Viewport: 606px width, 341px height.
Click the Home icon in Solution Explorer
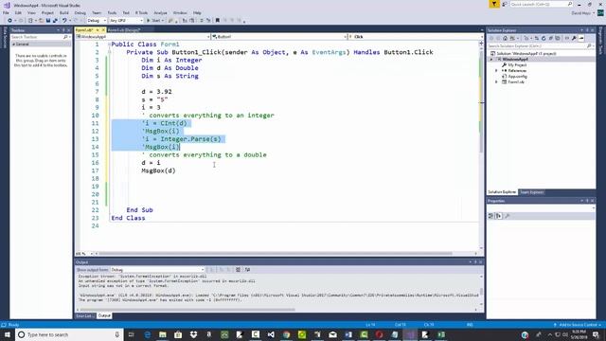(x=505, y=38)
